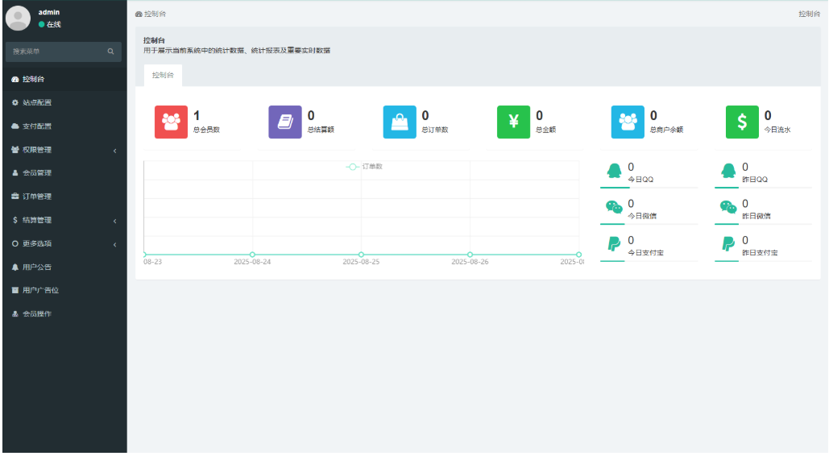
Task: Click the red 总会员数 members icon
Action: click(171, 122)
